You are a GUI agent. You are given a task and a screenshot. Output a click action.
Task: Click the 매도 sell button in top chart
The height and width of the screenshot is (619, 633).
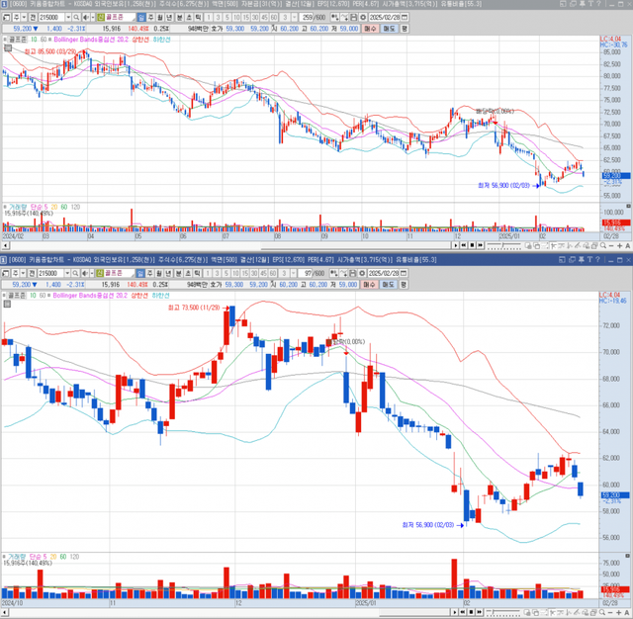click(388, 30)
